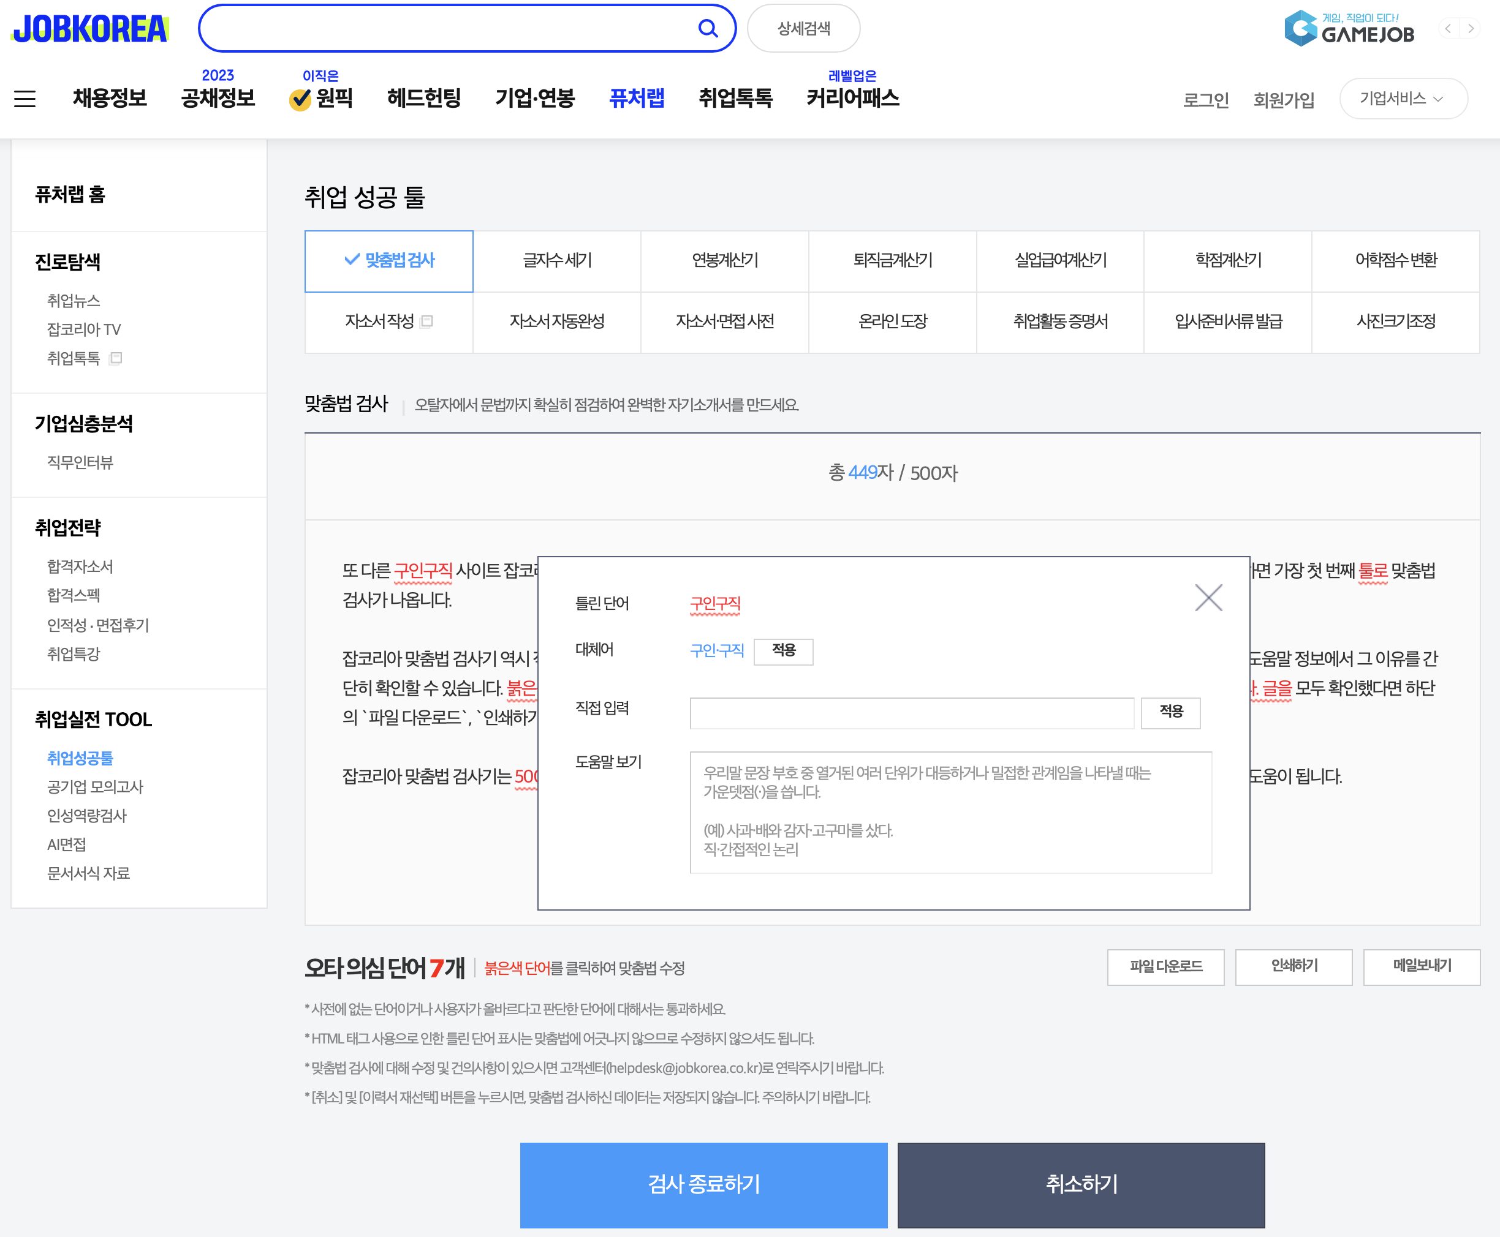This screenshot has height=1237, width=1500.
Task: Go to 퓨처랩 홈 in sidebar
Action: pos(70,195)
